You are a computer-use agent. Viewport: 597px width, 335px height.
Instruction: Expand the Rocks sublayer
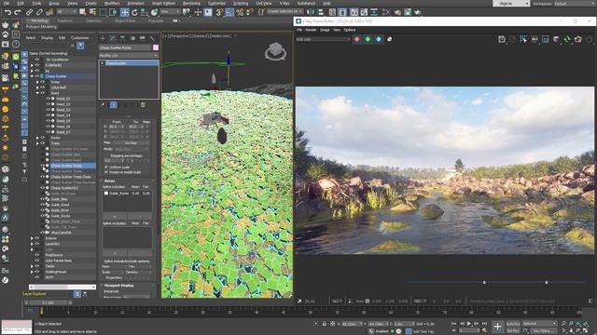(37, 138)
